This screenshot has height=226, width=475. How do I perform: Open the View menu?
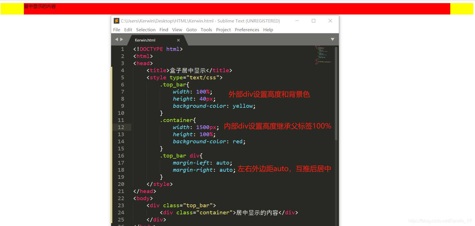click(x=177, y=30)
